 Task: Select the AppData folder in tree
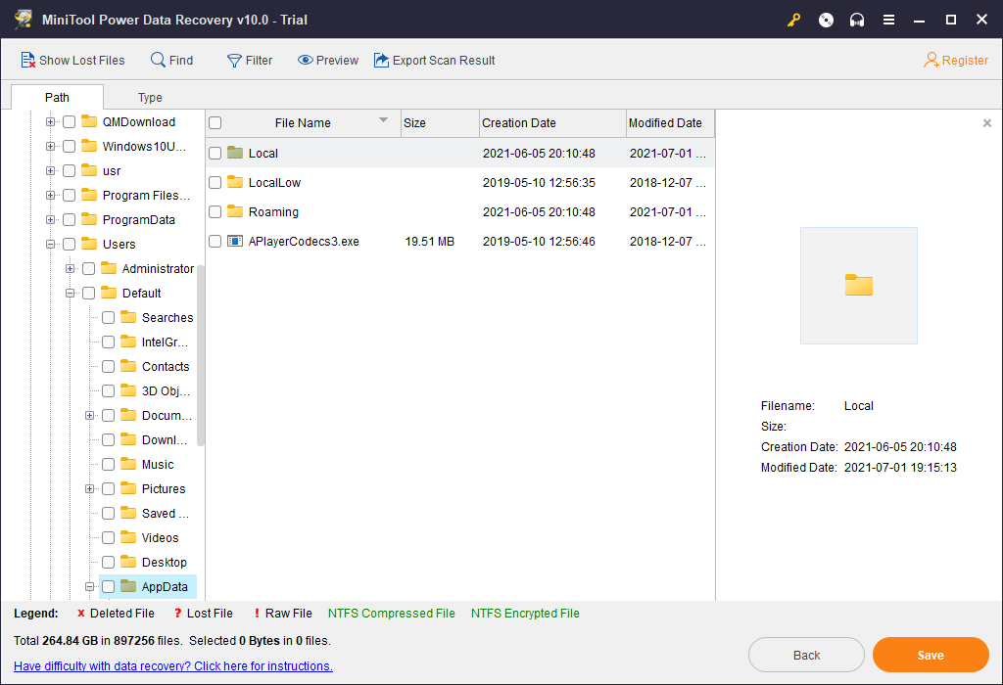165,586
